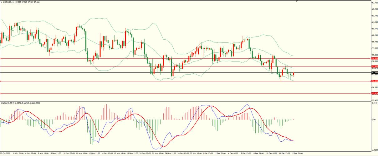
Task: Click the black 57.486 current price label
Action: coord(375,72)
